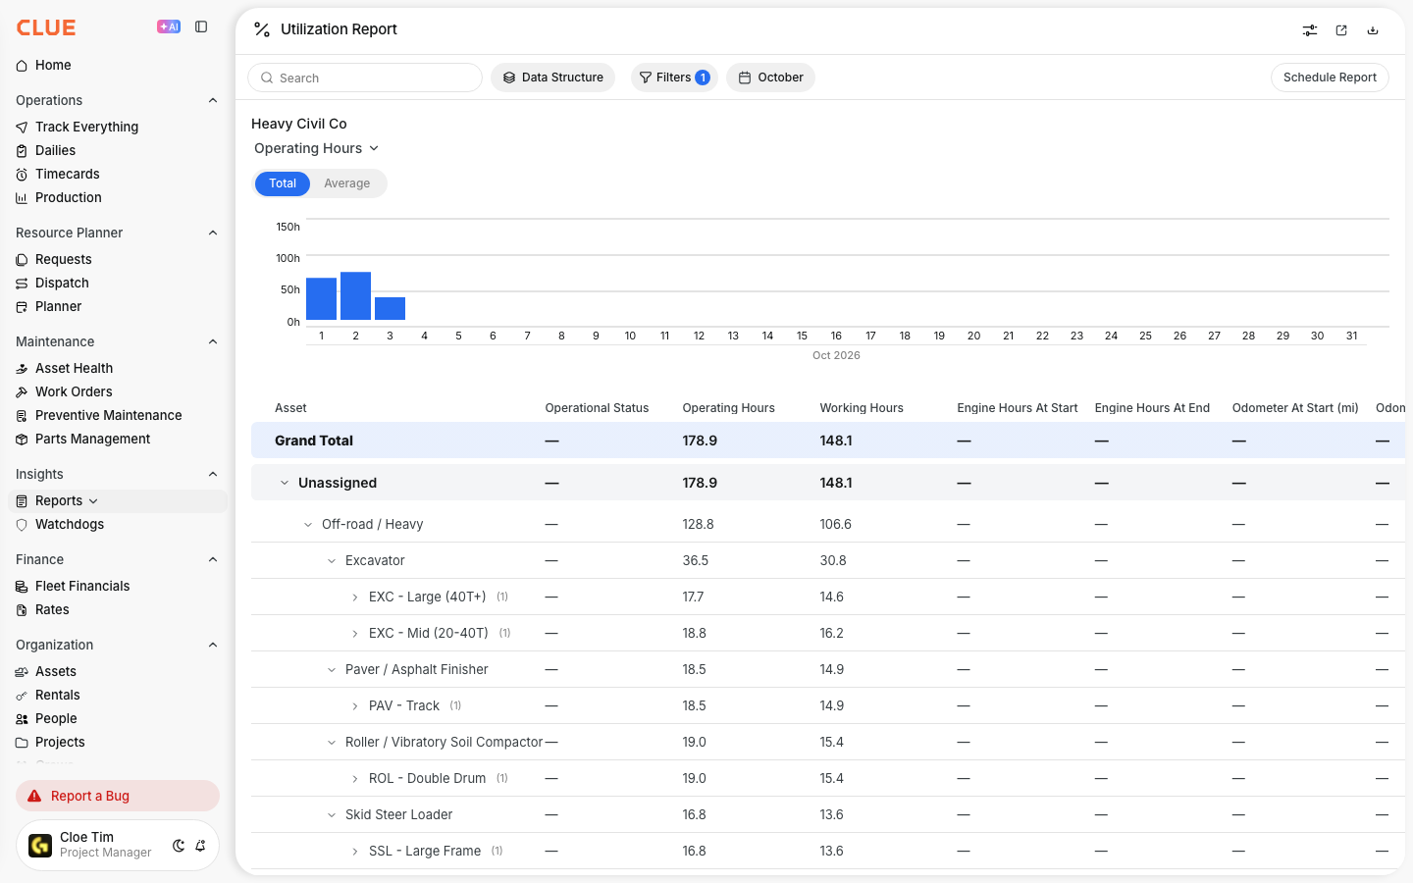Viewport: 1413px width, 883px height.
Task: Focus the Search input field
Action: (365, 78)
